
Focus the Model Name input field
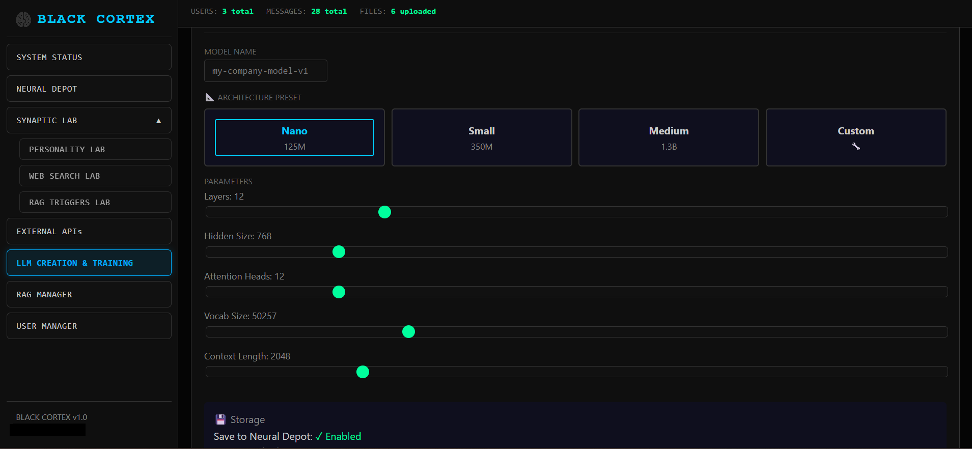coord(265,71)
